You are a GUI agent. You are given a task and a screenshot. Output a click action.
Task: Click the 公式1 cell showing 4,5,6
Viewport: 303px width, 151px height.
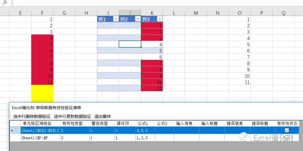click(145, 131)
